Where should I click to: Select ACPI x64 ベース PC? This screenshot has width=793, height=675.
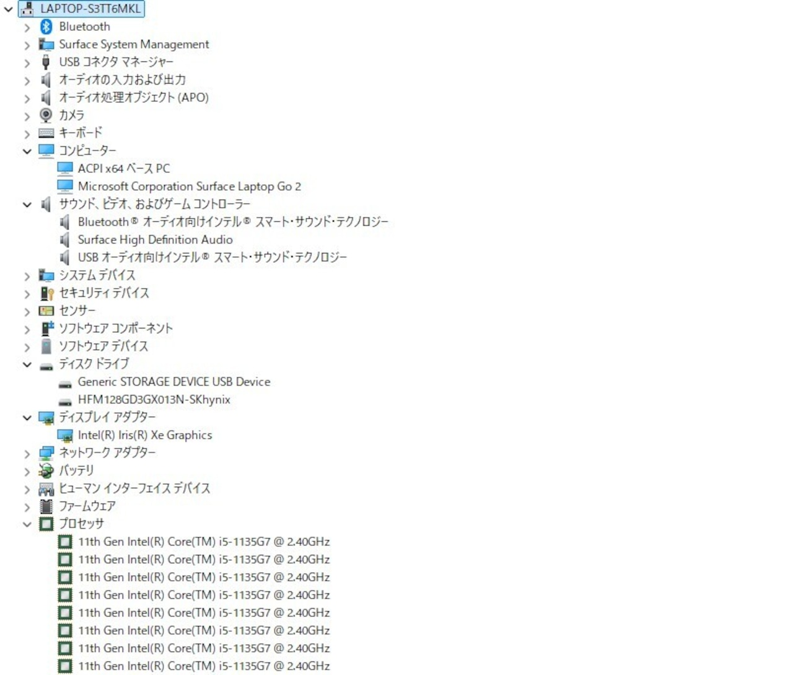pos(124,169)
